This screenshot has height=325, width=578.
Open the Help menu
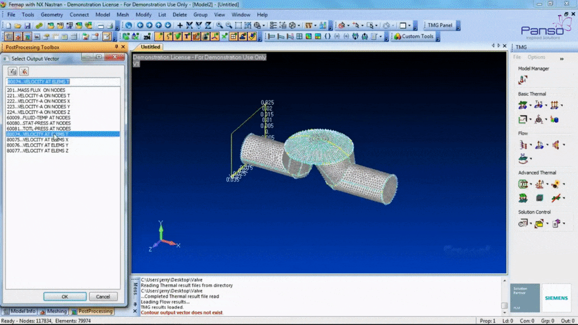(262, 14)
